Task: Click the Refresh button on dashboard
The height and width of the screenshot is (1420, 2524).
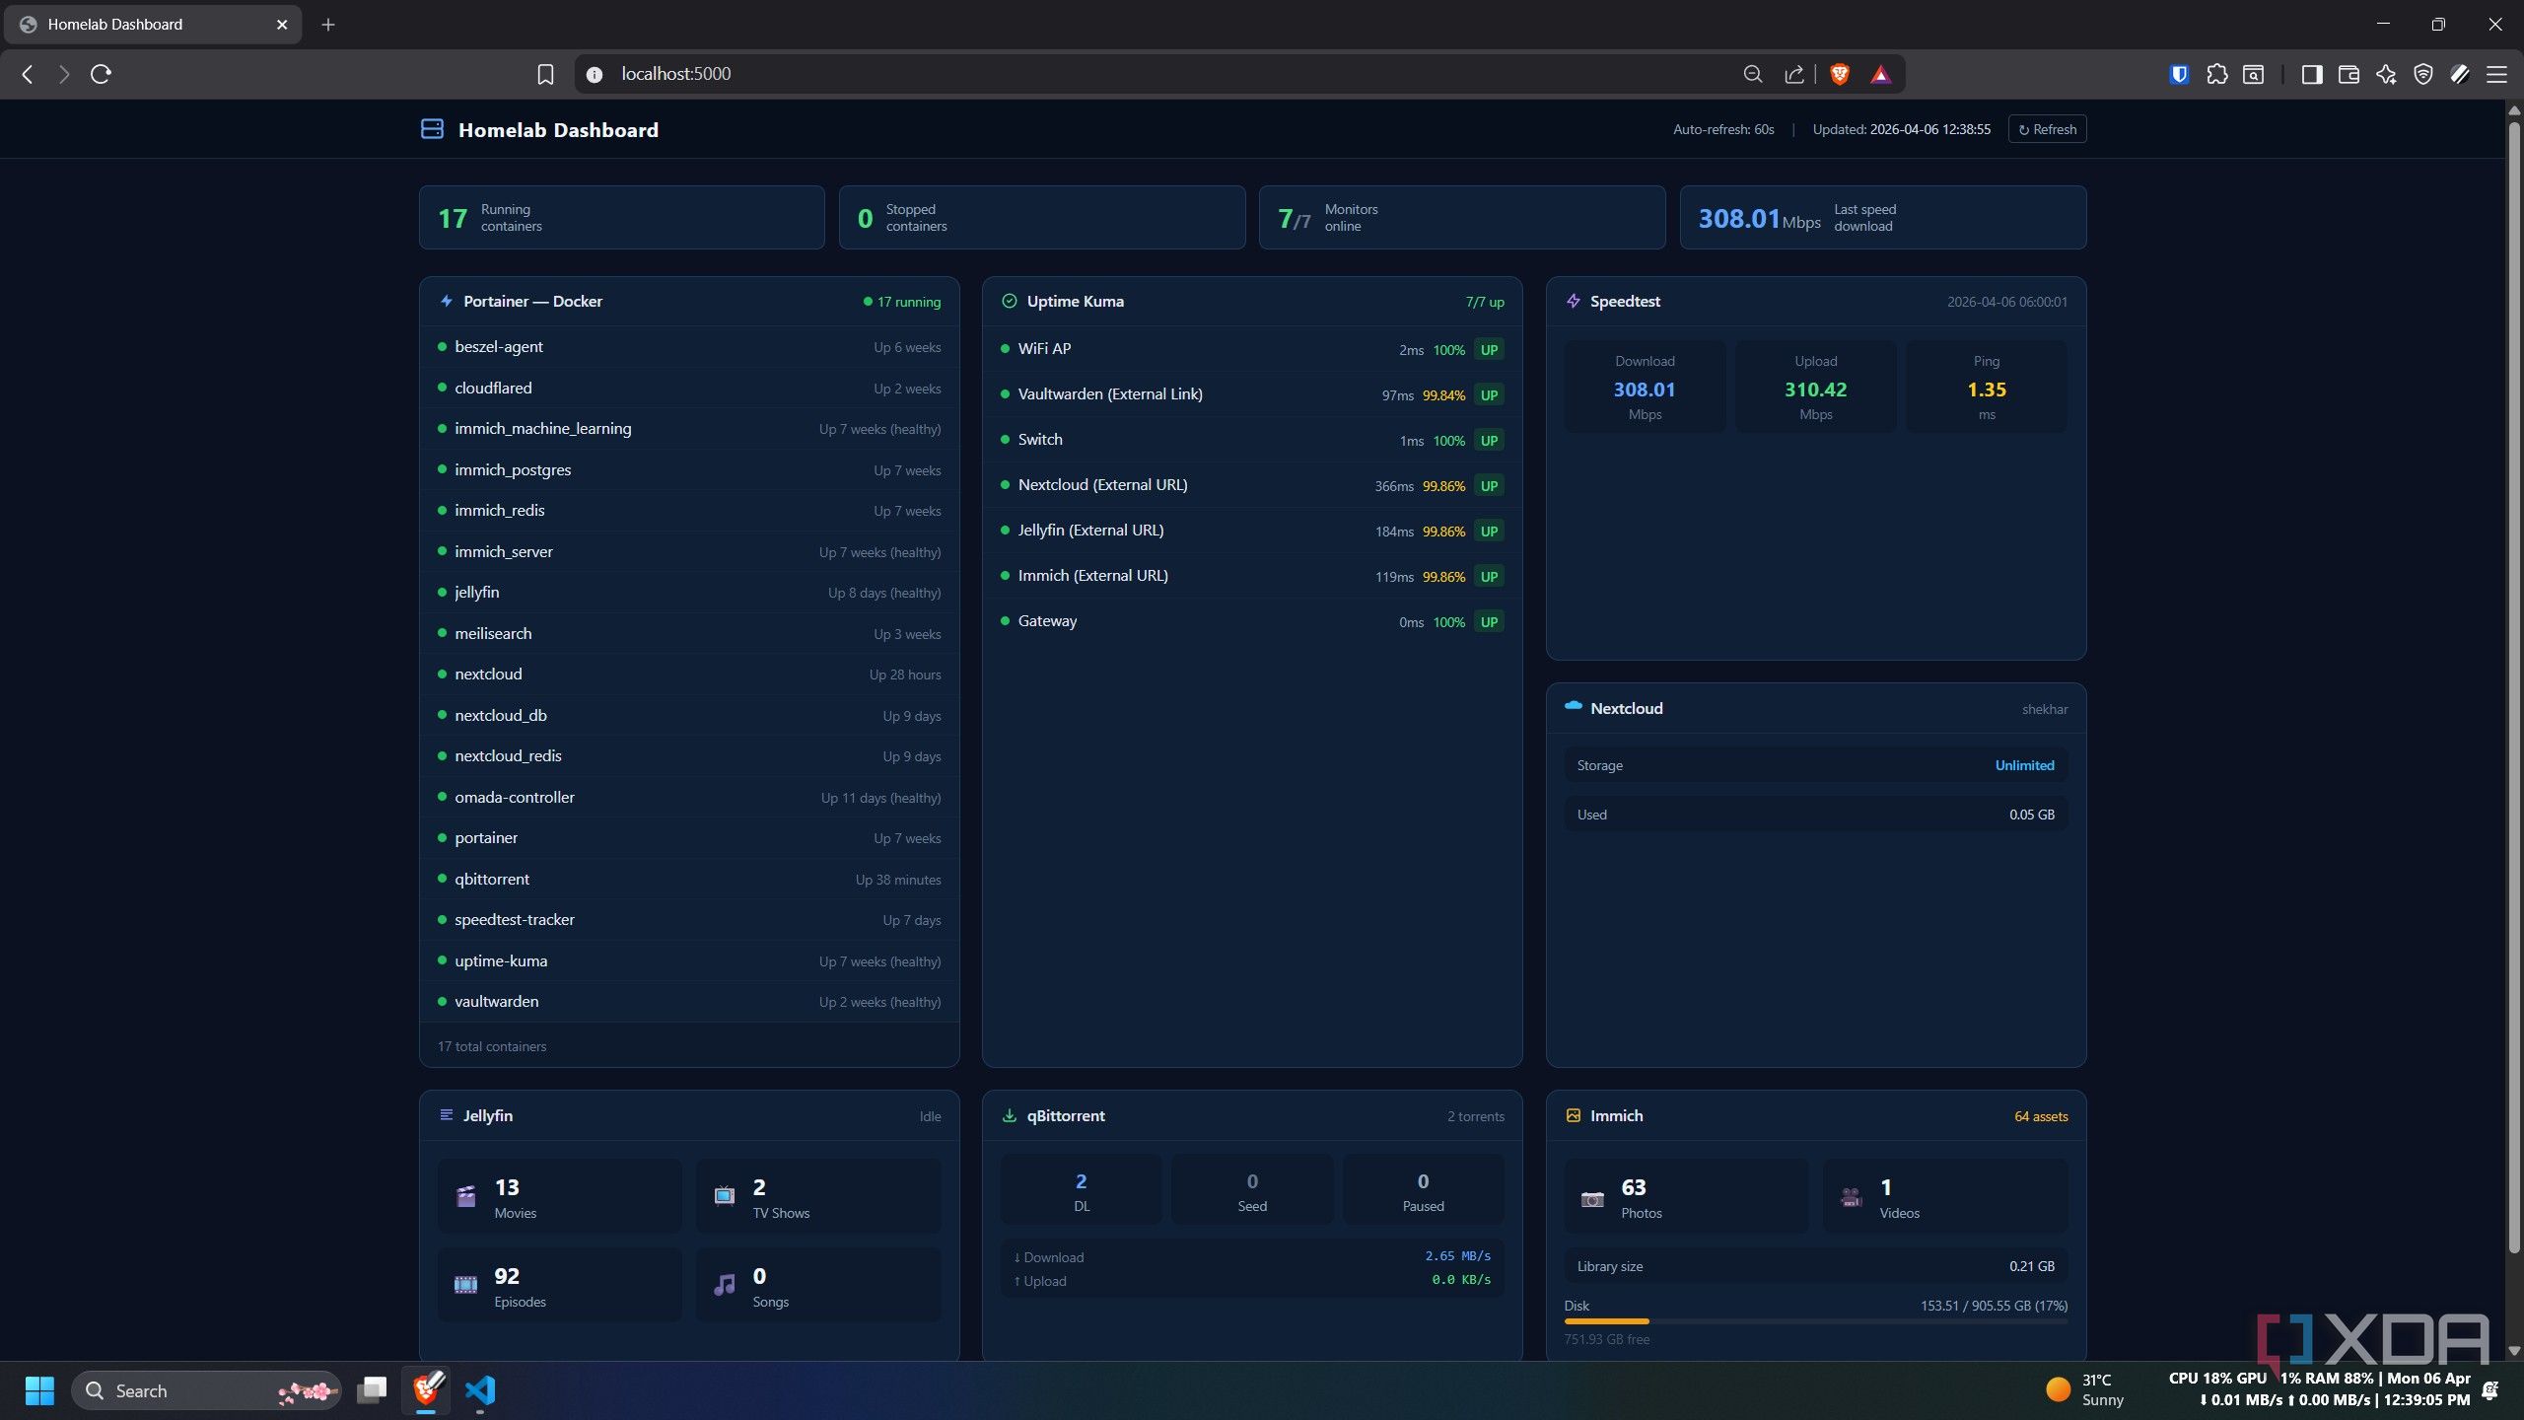Action: (x=2047, y=129)
